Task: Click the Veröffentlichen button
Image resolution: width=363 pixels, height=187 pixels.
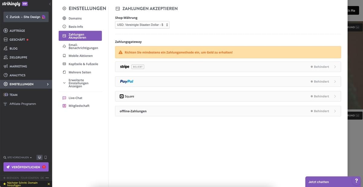Action: tap(26, 167)
